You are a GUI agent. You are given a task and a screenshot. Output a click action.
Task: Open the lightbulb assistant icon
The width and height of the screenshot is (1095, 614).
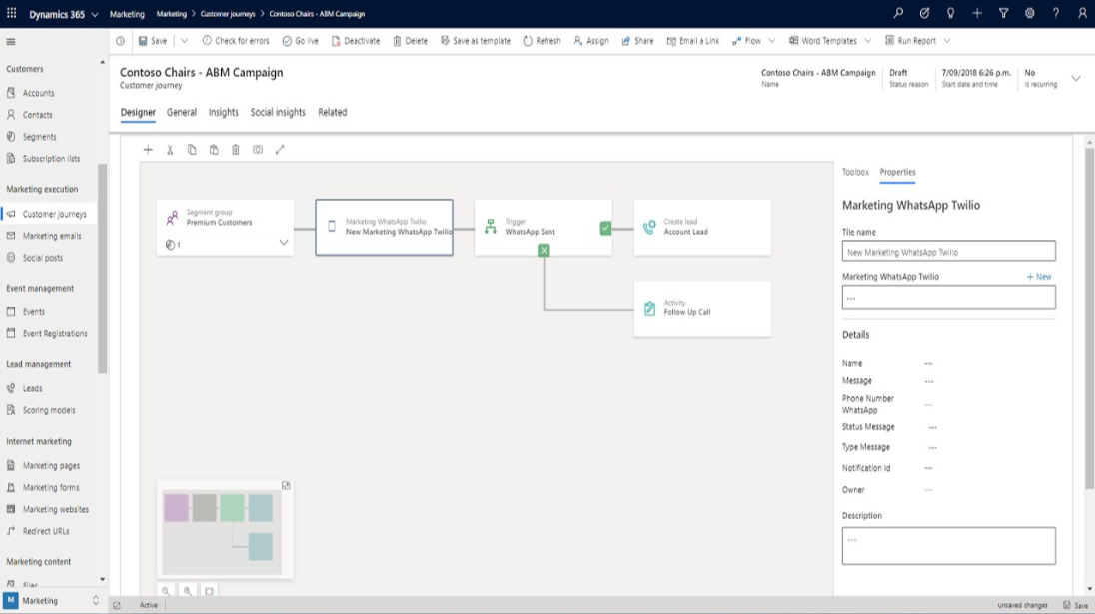(x=950, y=13)
